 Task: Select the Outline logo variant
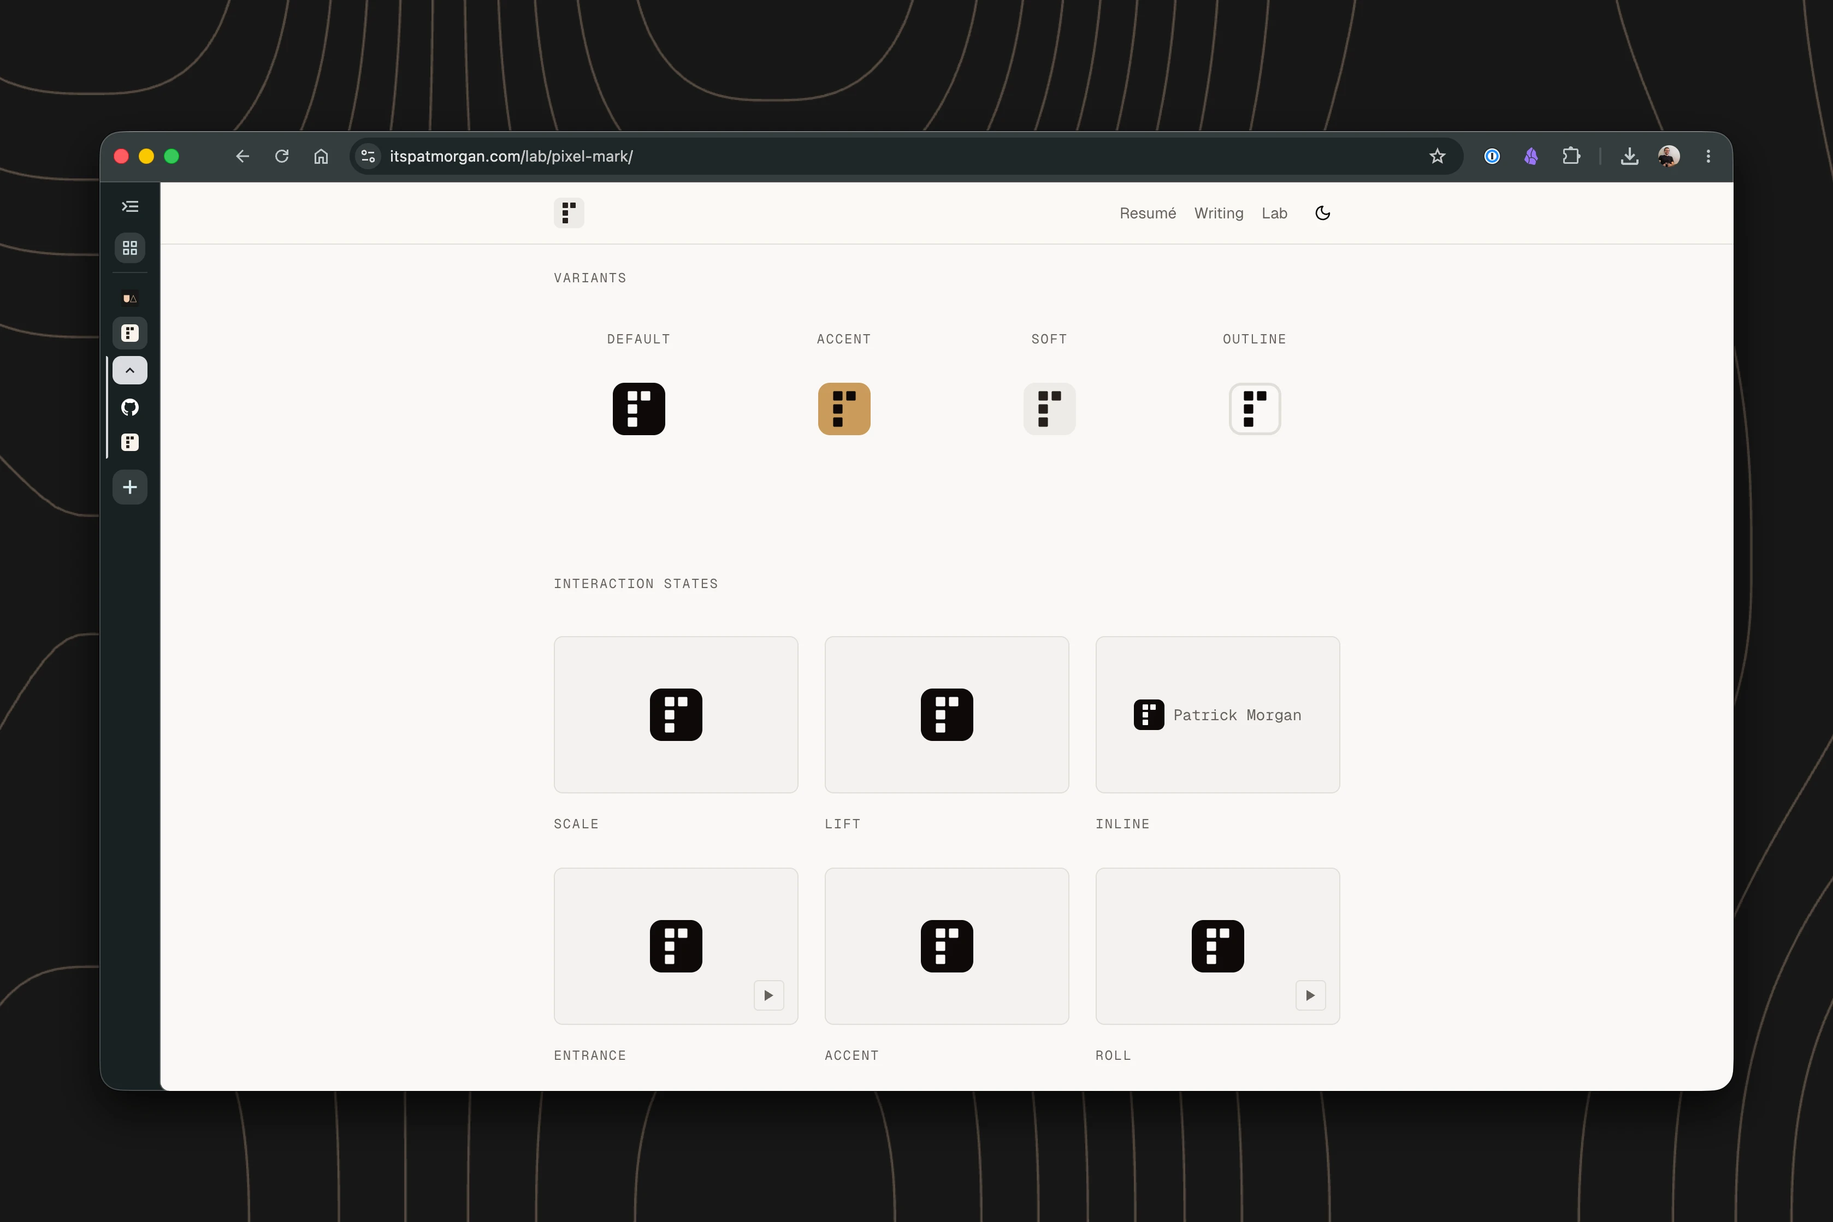(1255, 408)
